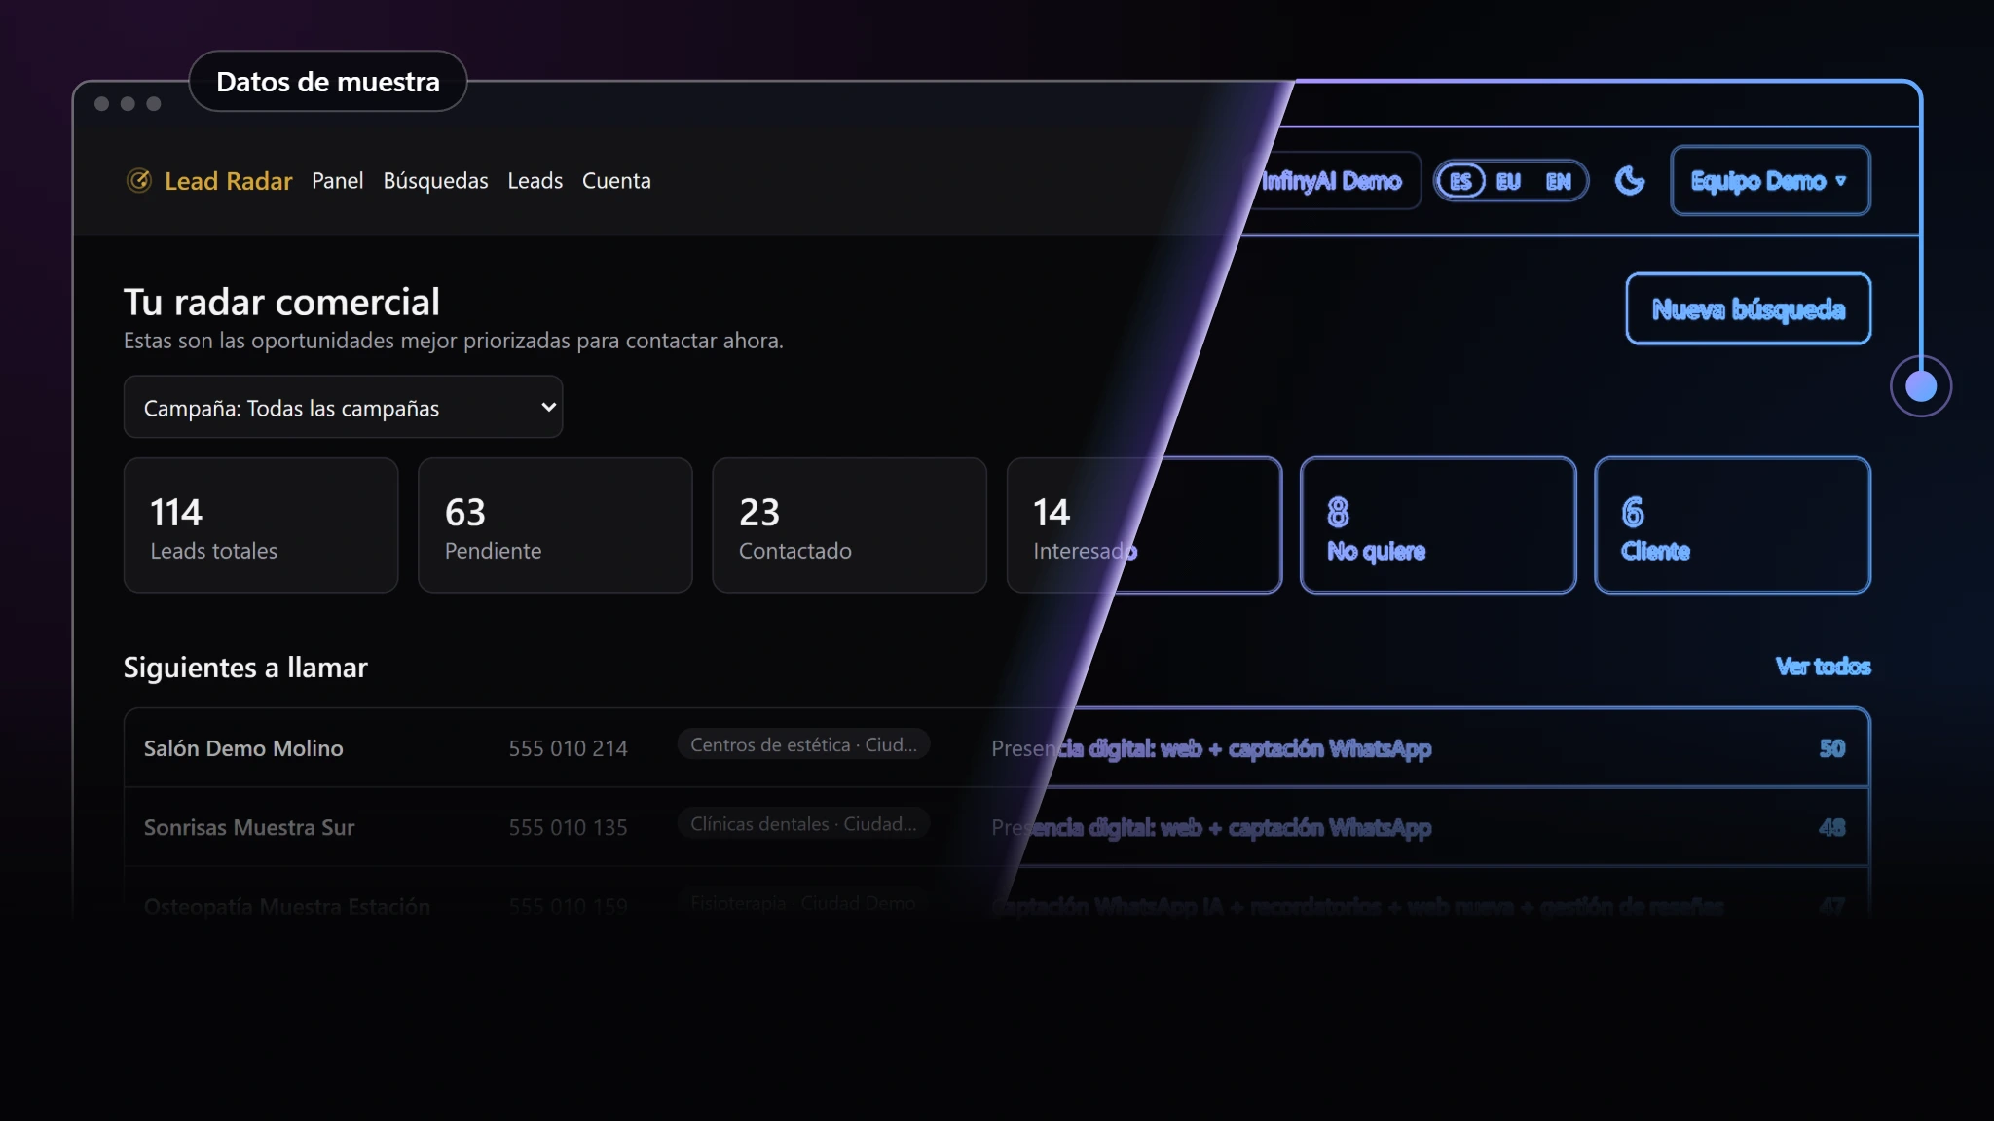Follow the Ver todos link

(x=1823, y=667)
